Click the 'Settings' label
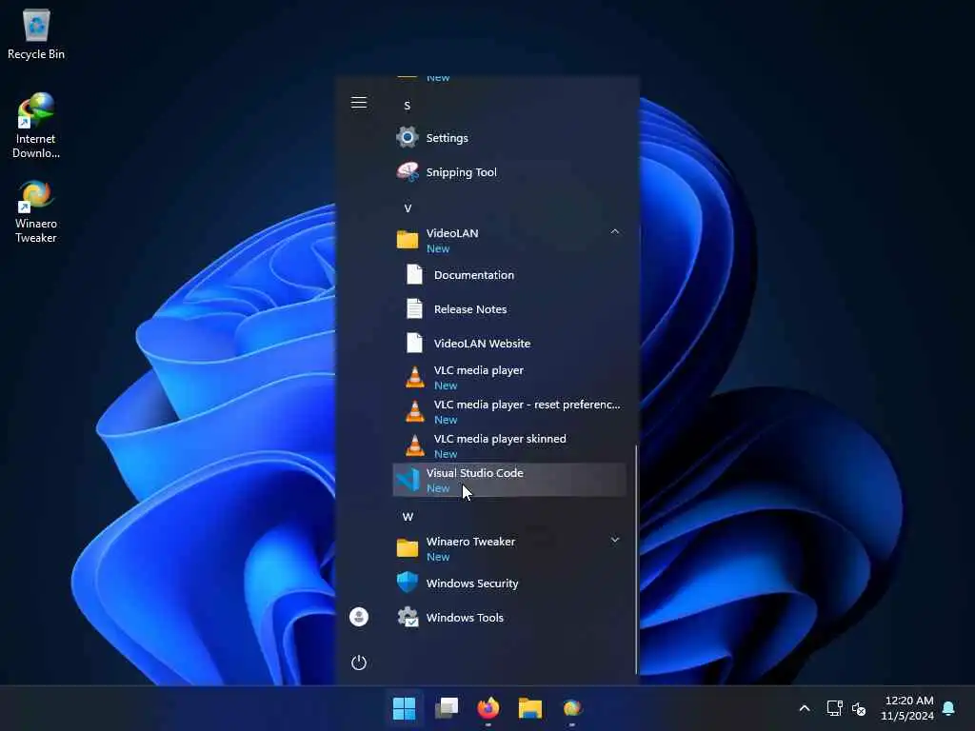This screenshot has height=731, width=975. (448, 138)
